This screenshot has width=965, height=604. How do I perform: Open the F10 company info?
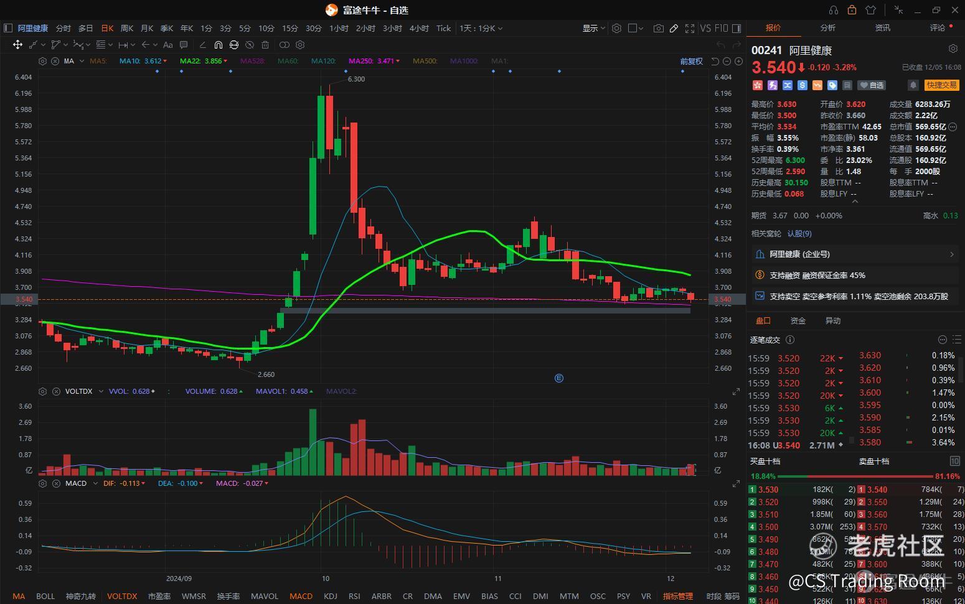pos(721,28)
